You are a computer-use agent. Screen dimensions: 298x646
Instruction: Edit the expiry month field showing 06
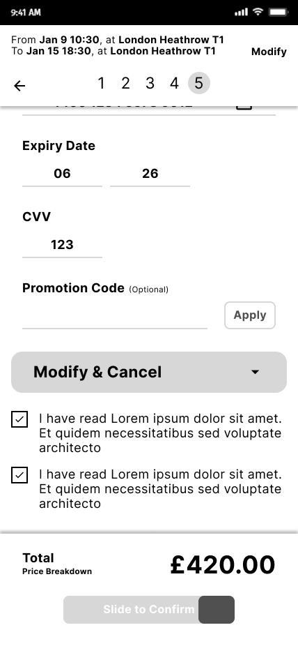pos(62,174)
